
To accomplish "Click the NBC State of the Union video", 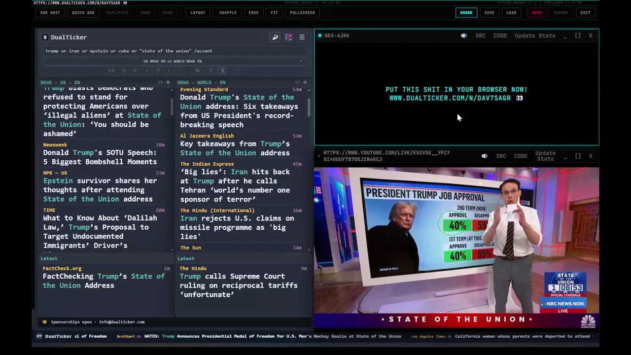I will coord(456,248).
